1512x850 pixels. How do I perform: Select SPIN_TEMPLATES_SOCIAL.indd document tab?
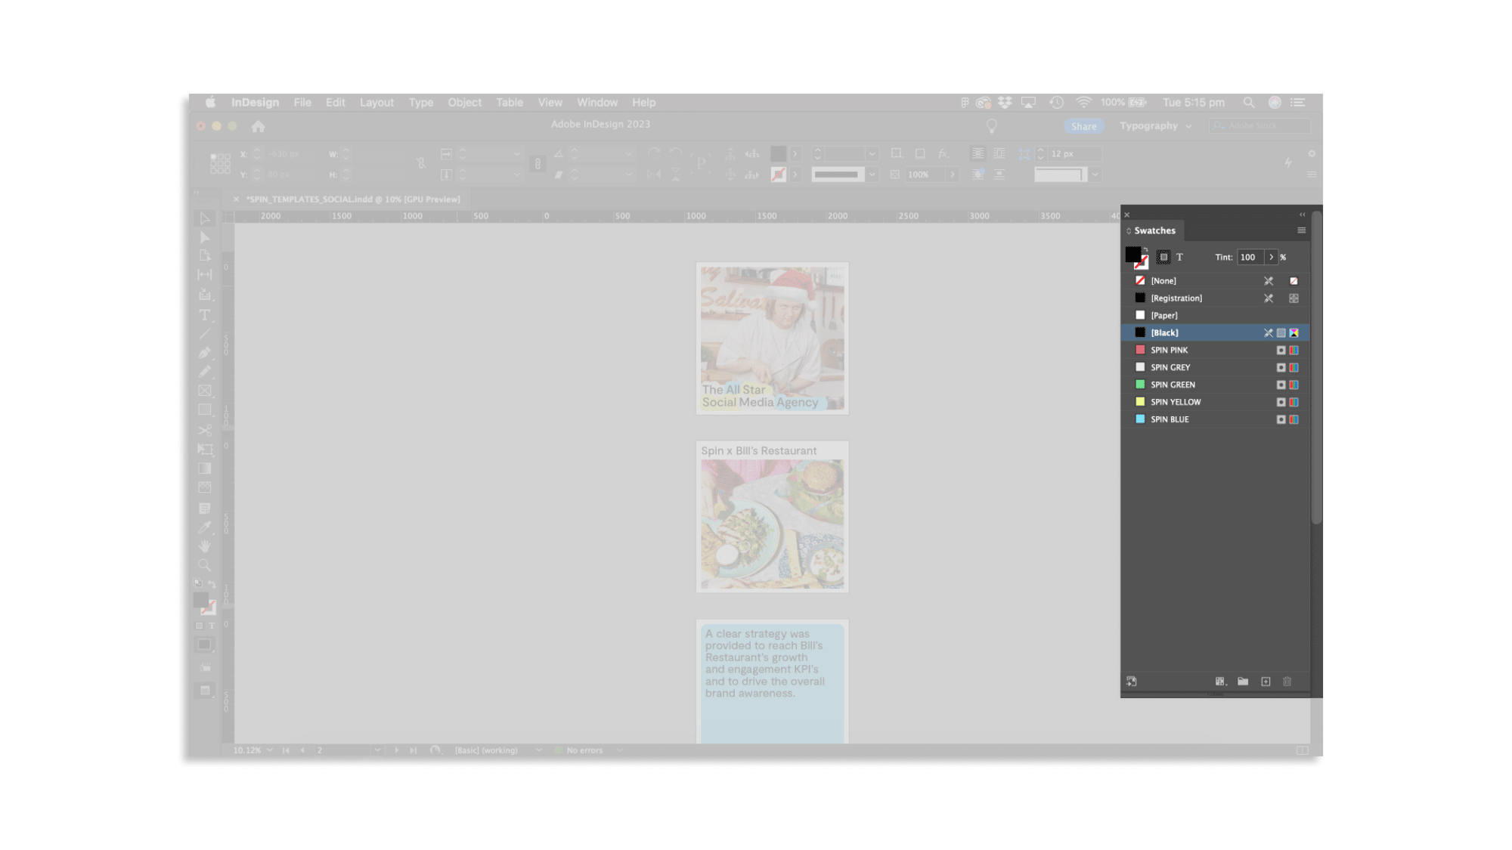point(353,199)
